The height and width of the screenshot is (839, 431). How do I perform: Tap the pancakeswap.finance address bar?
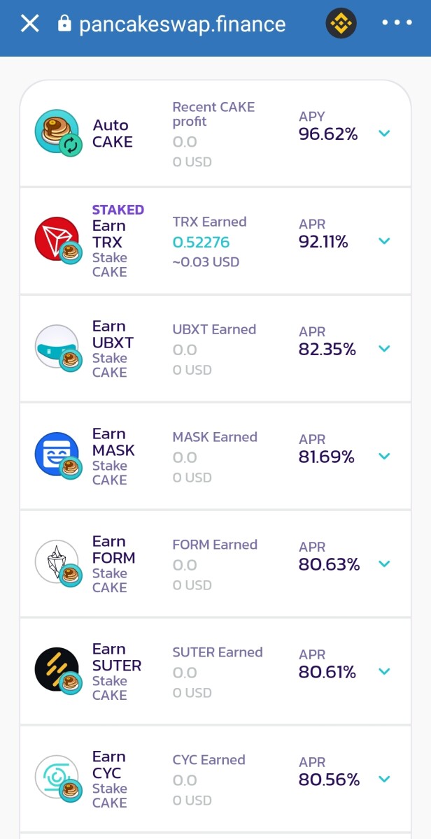point(183,24)
